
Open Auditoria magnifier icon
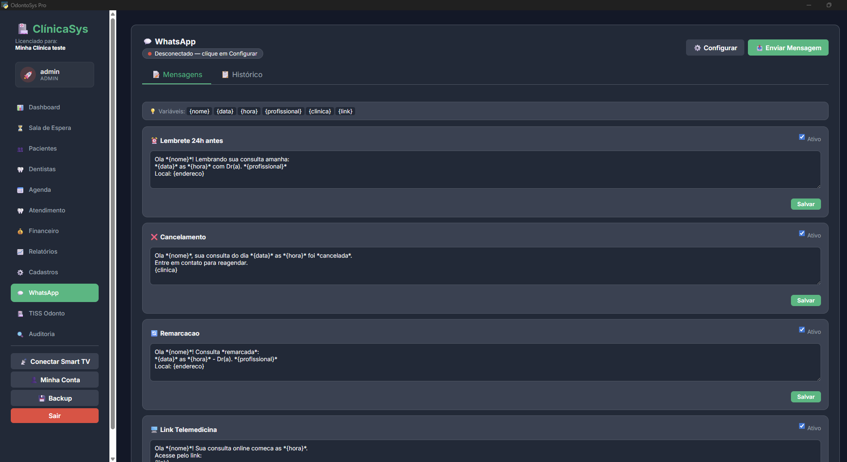[x=20, y=334]
